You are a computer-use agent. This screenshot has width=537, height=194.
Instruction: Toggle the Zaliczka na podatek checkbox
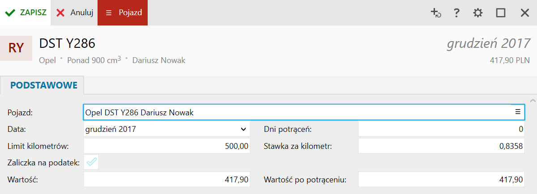92,162
